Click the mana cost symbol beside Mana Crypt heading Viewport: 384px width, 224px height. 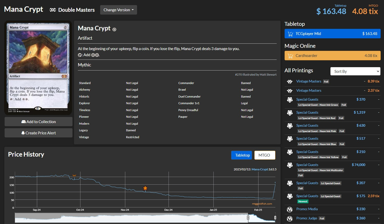point(114,29)
